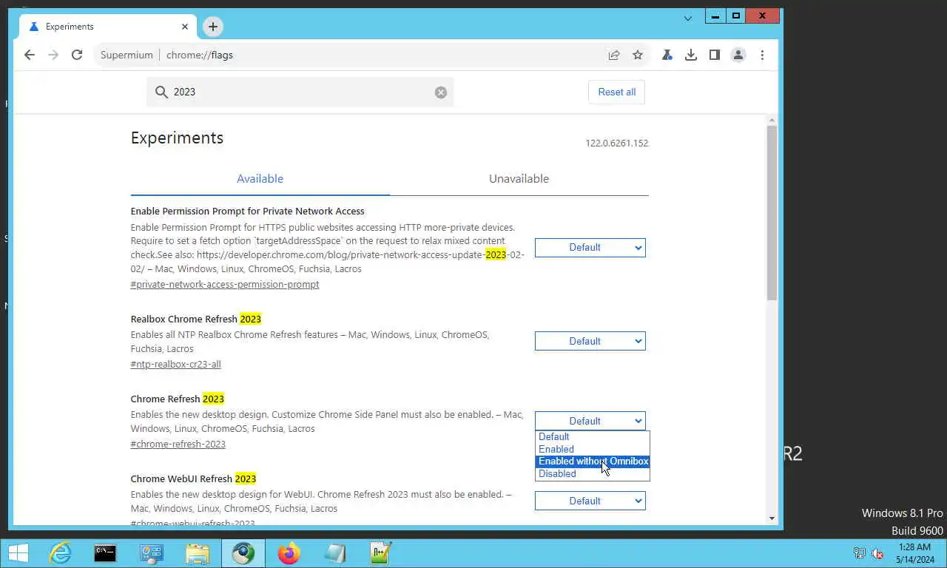Viewport: 947px width, 568px height.
Task: Click the scrollbar down arrow
Action: 772,518
